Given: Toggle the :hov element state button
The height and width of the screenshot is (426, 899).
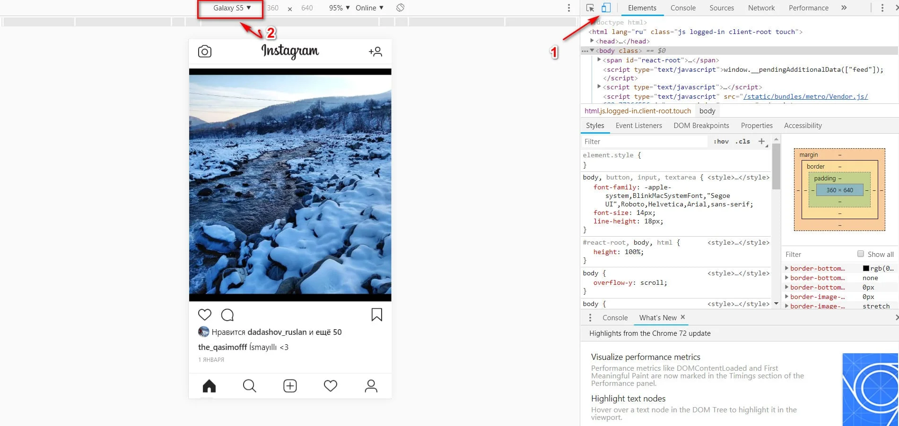Looking at the screenshot, I should 721,141.
